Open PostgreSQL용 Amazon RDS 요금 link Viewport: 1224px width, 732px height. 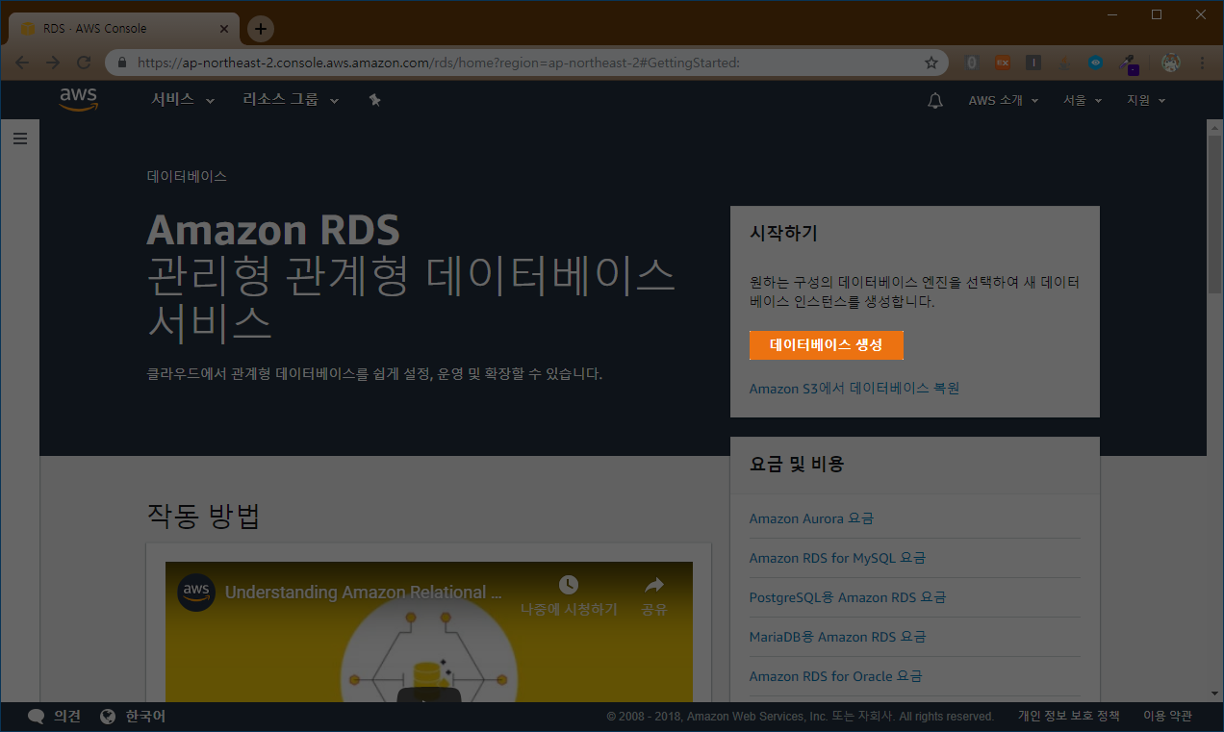click(848, 597)
